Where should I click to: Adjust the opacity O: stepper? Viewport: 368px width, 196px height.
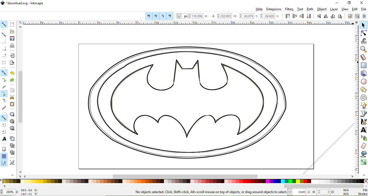tap(319, 192)
